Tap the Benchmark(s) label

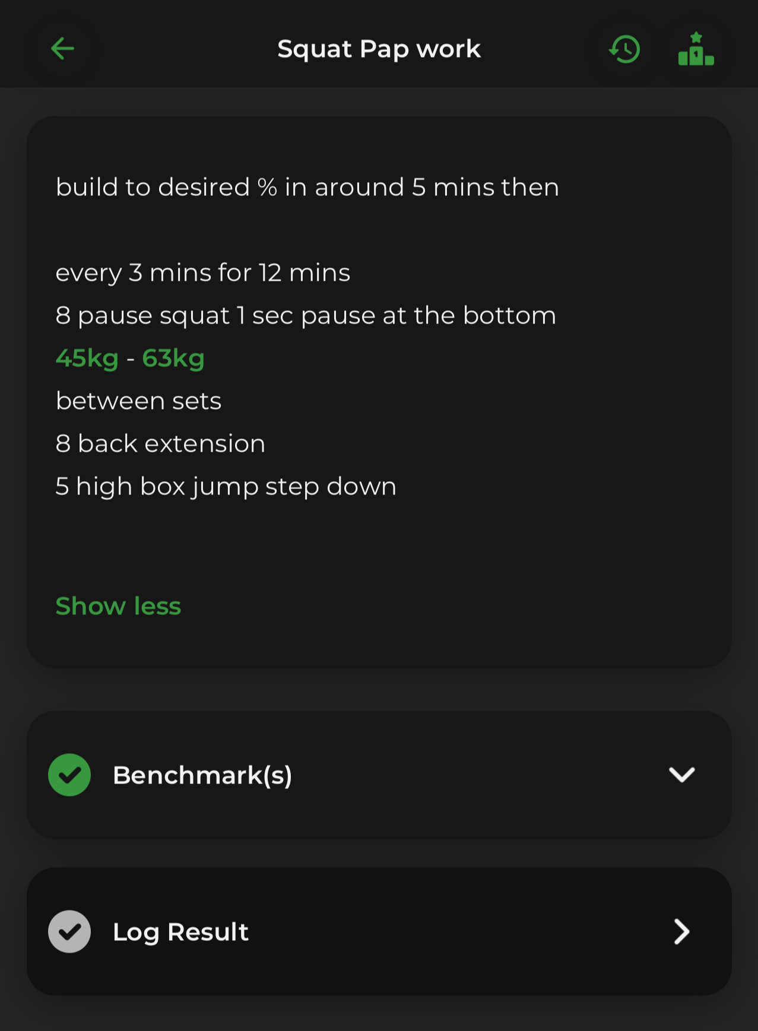tap(202, 775)
